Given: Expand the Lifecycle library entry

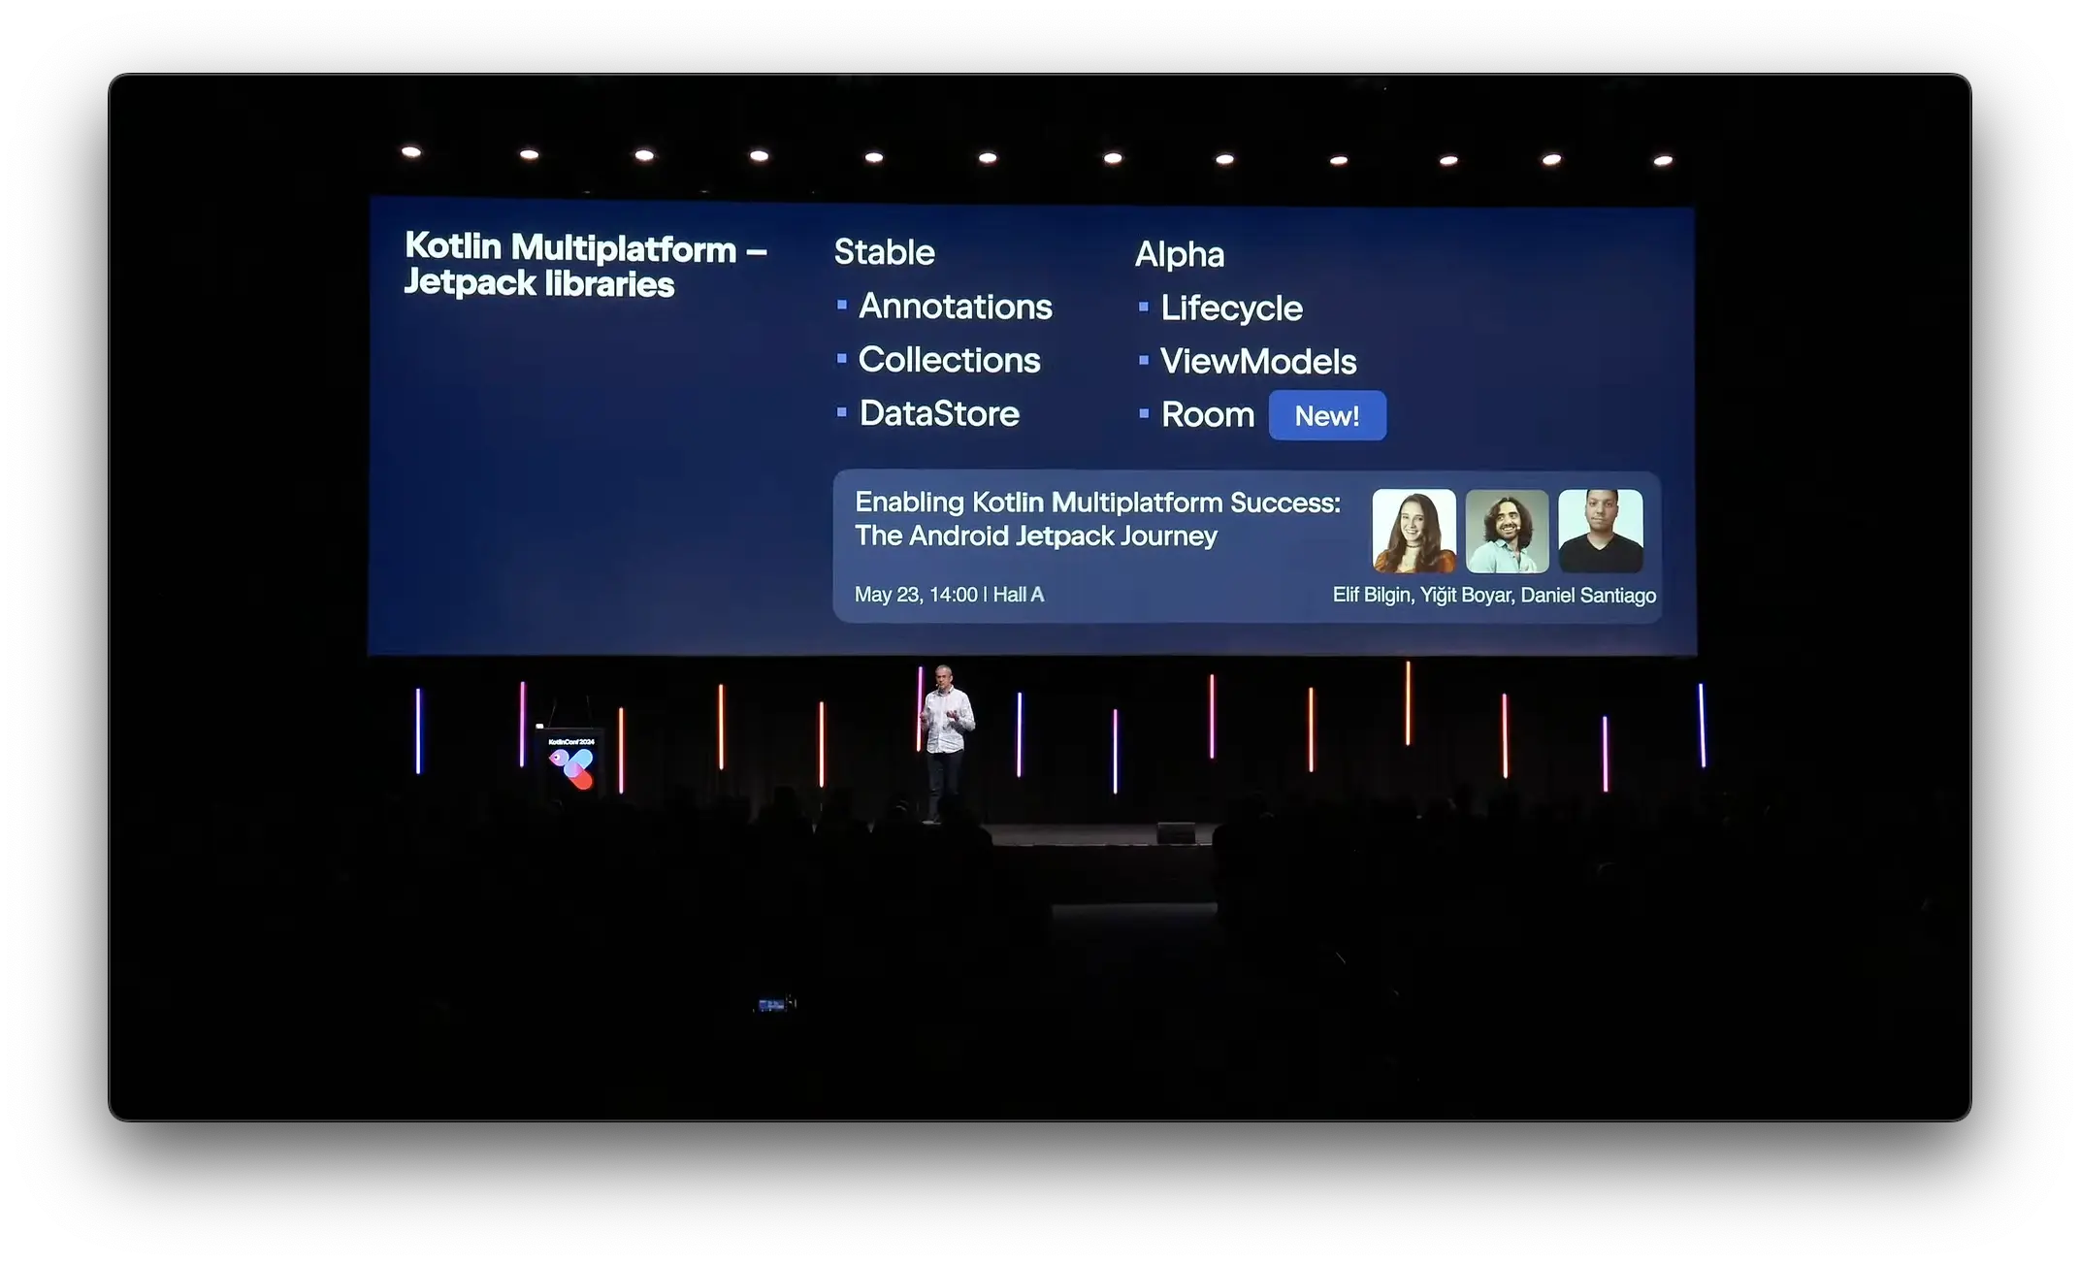Looking at the screenshot, I should tap(1232, 308).
